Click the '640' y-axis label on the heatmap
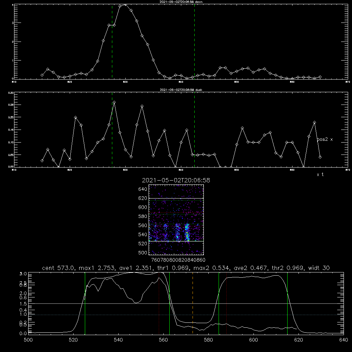 tap(143, 189)
